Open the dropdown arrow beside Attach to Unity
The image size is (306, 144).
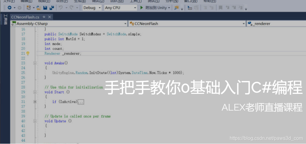pyautogui.click(x=169, y=8)
